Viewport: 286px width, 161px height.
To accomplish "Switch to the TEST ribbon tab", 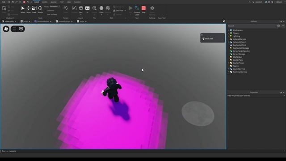I will point(62,2).
